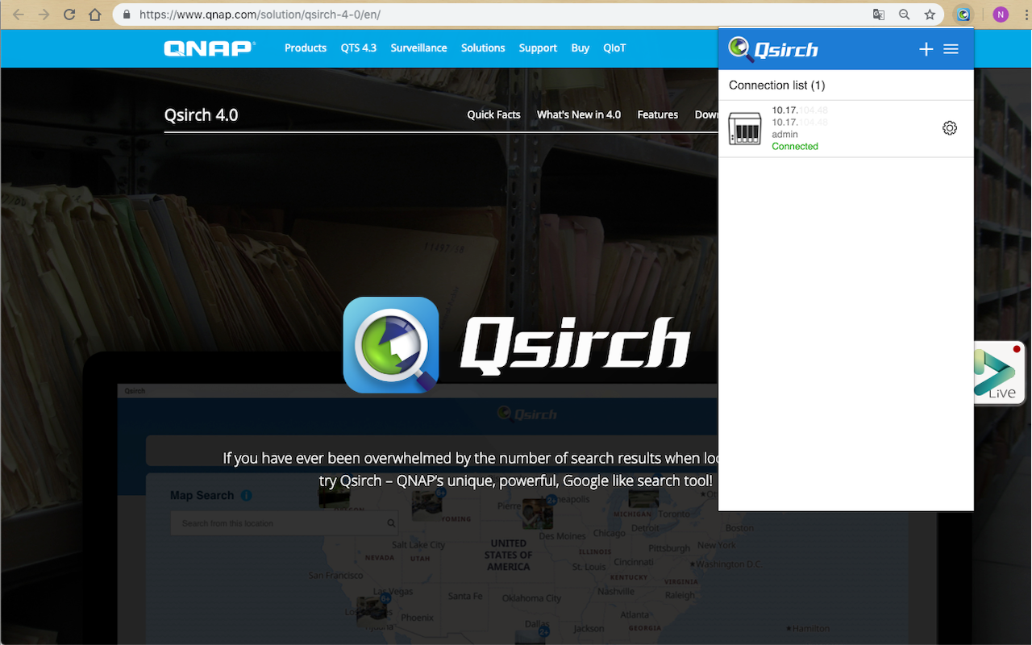The width and height of the screenshot is (1032, 645).
Task: Click the zoom magnifier icon in address bar
Action: click(905, 15)
